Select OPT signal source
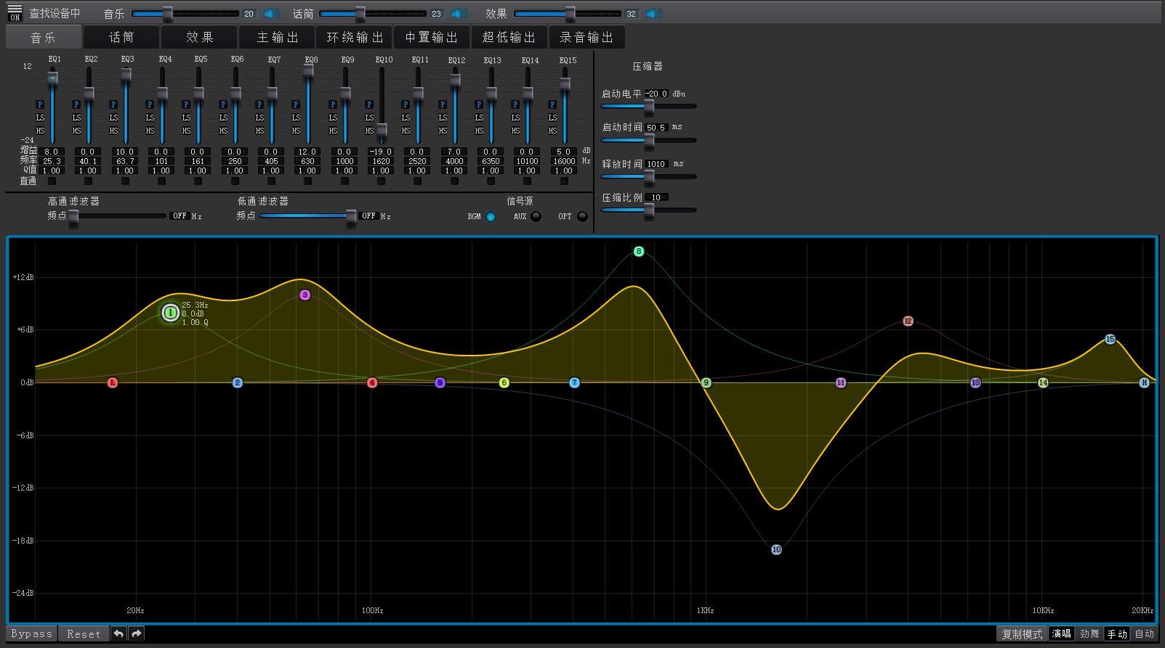Viewport: 1165px width, 648px height. click(x=582, y=216)
